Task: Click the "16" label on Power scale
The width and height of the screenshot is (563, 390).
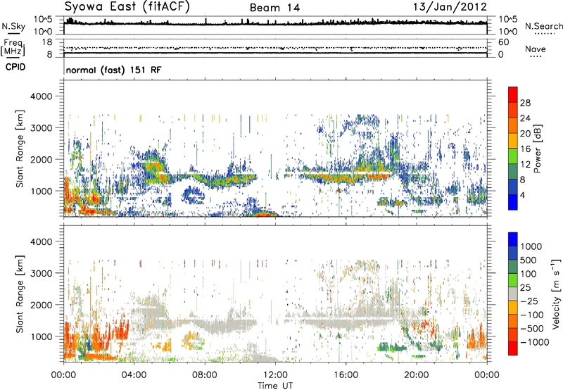Action: 525,149
